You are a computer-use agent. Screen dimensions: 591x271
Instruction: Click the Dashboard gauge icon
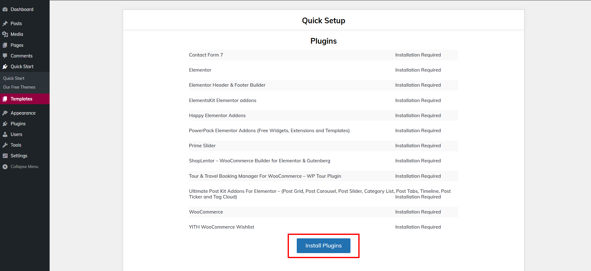[5, 9]
